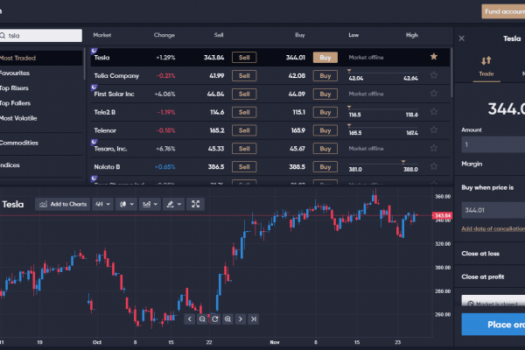Click Telia Company low-high range slider
525x350 pixels.
[383, 72]
